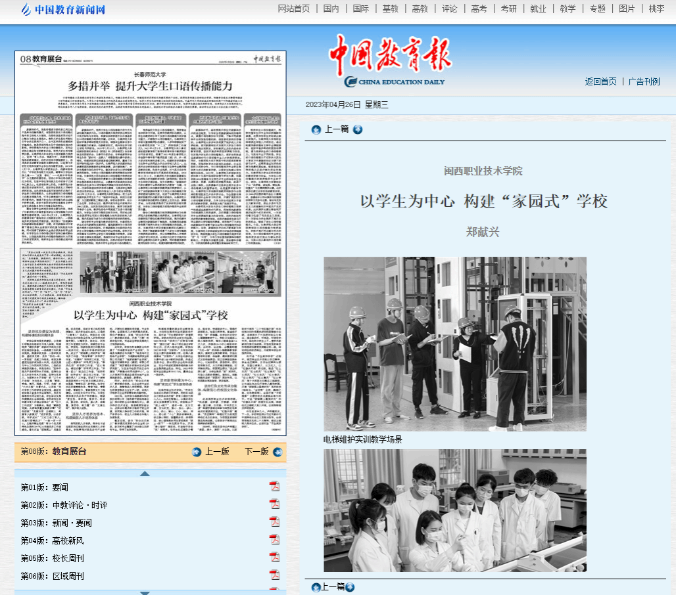The image size is (676, 595).
Task: Click the right arrow icon after top 上一篇
Action: [x=358, y=129]
